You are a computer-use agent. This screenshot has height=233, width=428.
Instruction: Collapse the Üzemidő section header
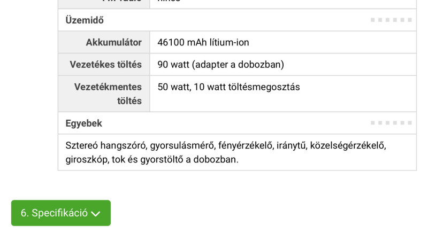85,20
